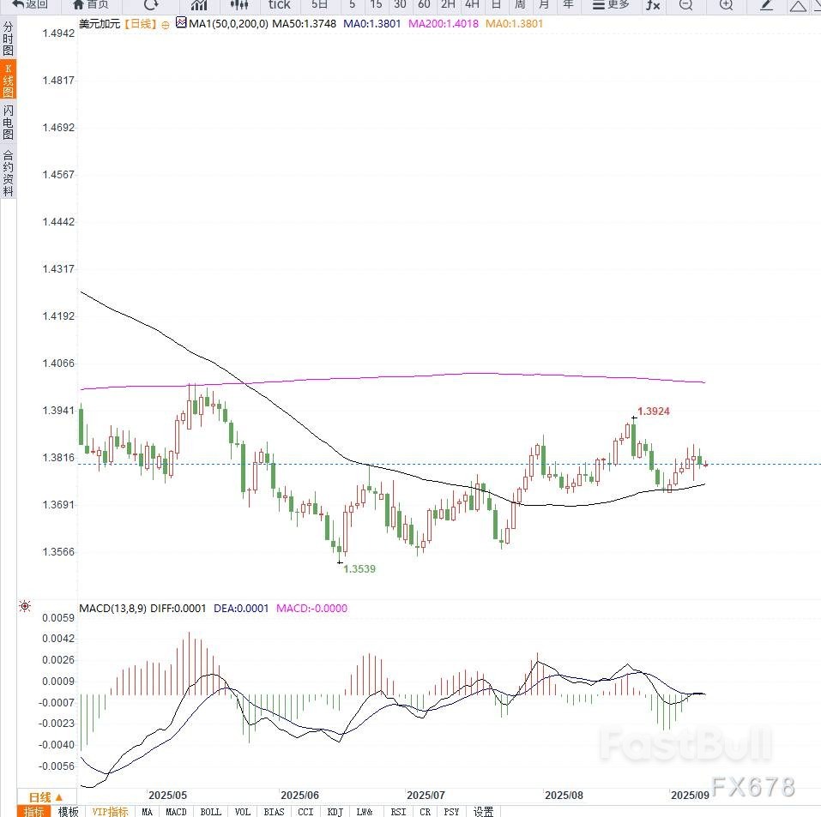Apply the BOLL indicator

tap(210, 811)
